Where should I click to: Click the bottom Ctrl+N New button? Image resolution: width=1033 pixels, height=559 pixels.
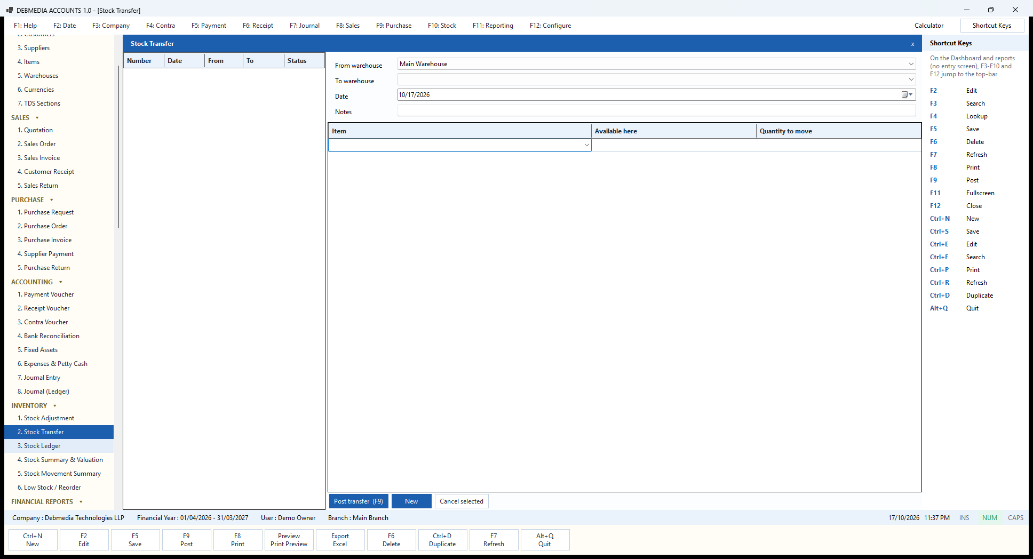(x=33, y=540)
